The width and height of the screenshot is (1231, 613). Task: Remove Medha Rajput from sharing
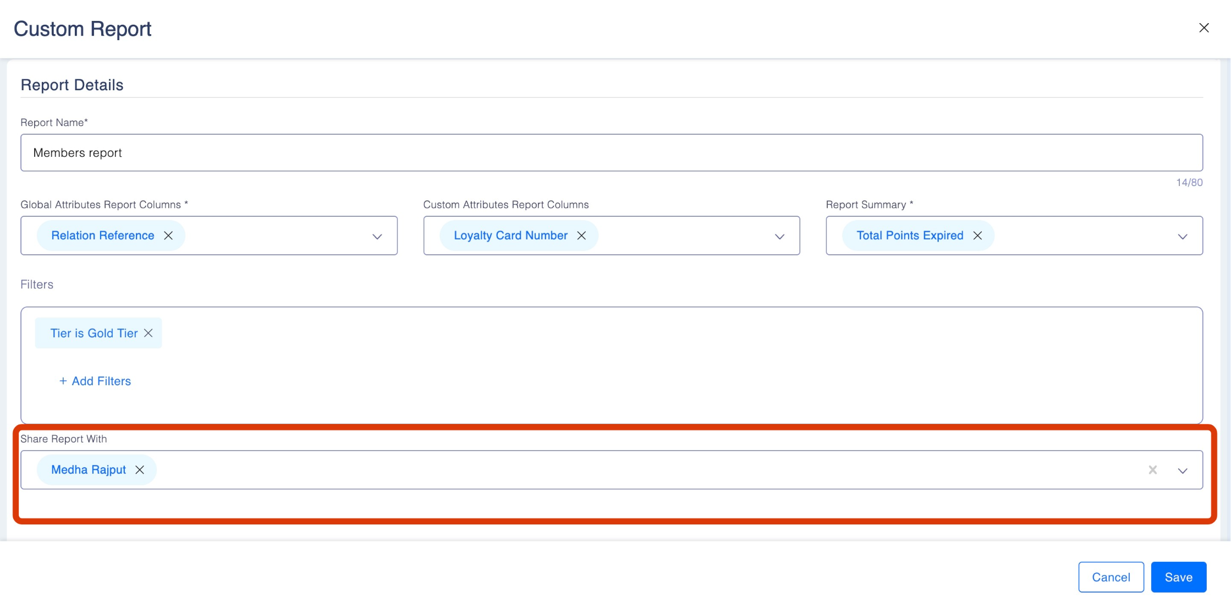pos(140,469)
